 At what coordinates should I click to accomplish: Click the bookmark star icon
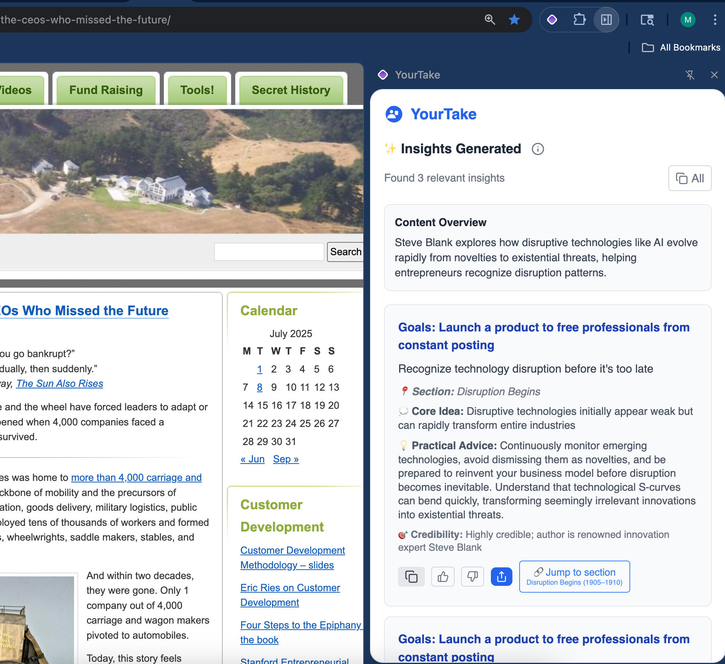coord(514,20)
